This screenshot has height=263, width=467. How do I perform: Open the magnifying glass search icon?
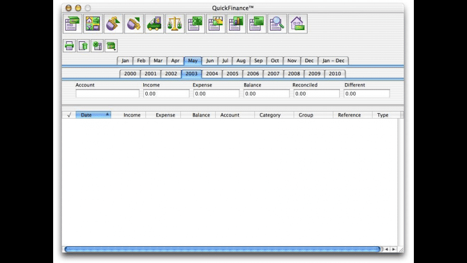[x=277, y=24]
